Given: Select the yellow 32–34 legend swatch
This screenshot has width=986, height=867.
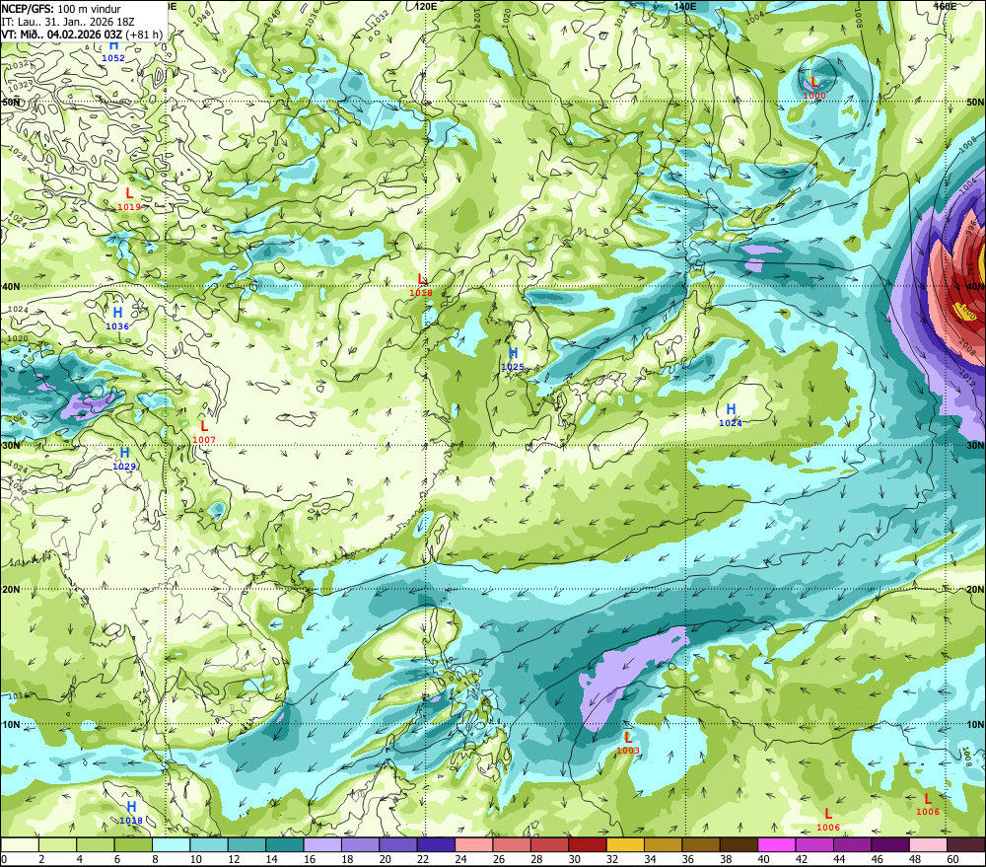Looking at the screenshot, I should 625,844.
